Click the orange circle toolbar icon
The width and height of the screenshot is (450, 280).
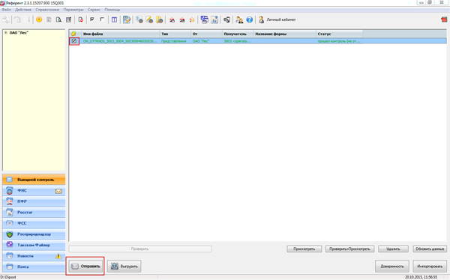pos(39,19)
